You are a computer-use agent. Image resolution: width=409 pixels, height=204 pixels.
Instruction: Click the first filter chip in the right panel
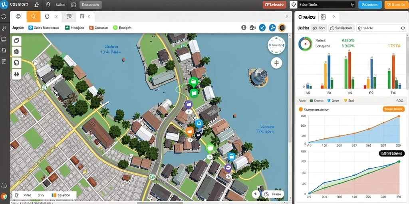318,28
